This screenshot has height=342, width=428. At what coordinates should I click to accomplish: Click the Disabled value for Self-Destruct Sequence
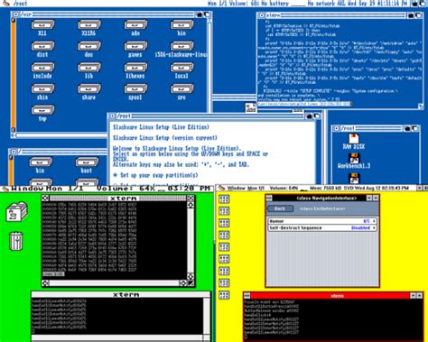point(360,228)
